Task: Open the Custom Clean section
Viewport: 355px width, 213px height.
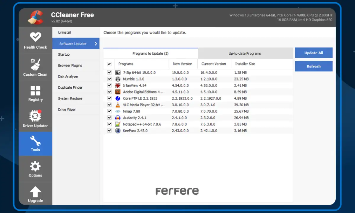Action: 35,67
